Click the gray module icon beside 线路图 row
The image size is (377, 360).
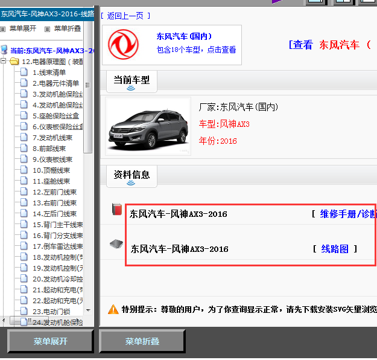click(116, 244)
